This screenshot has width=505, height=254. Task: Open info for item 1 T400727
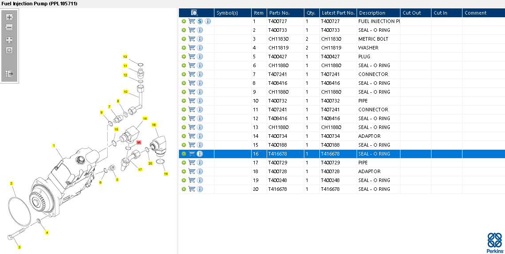tap(208, 21)
